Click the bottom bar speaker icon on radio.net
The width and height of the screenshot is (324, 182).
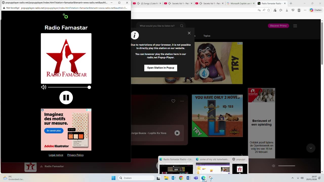[x=273, y=166]
